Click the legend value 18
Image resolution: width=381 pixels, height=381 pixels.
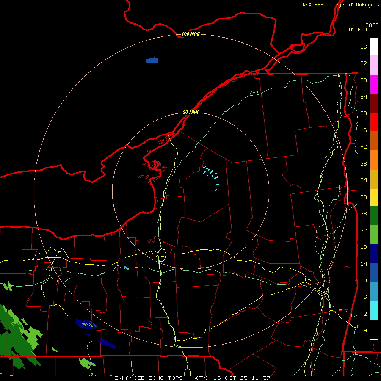click(x=364, y=247)
